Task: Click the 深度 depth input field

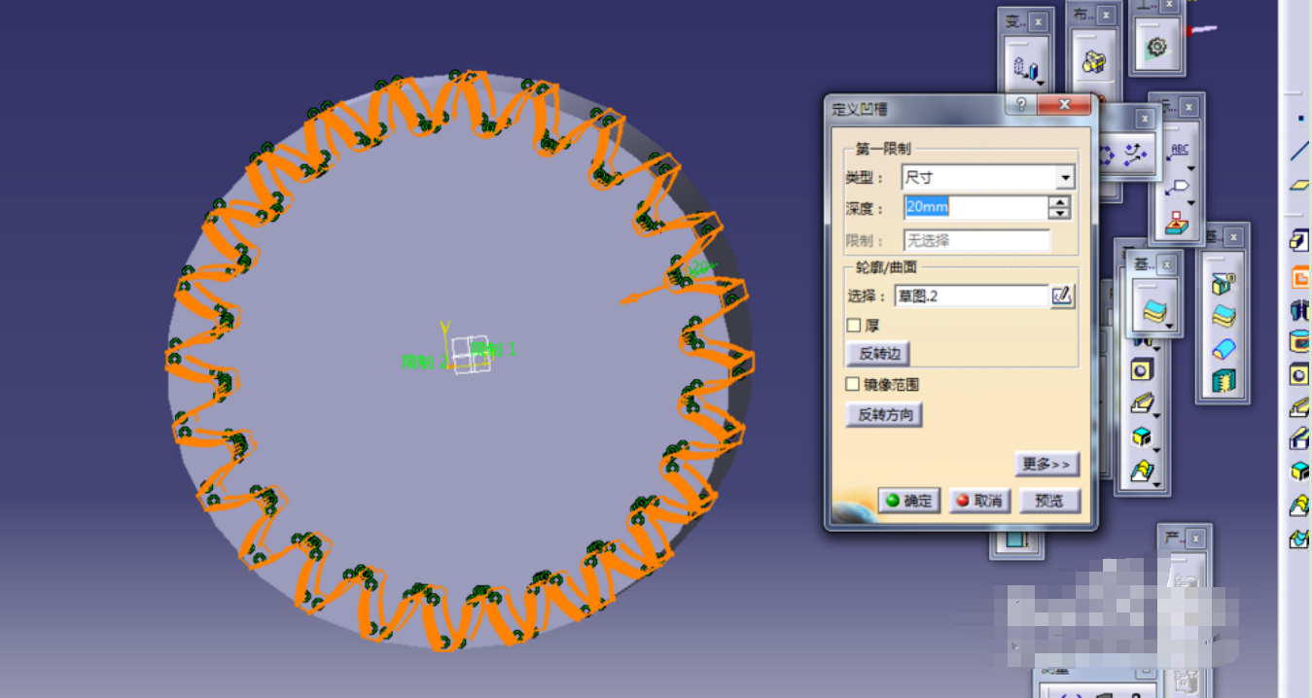Action: 974,207
